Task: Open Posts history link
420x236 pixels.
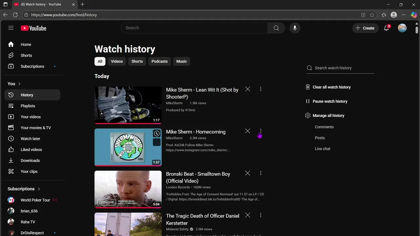Action: pyautogui.click(x=320, y=138)
